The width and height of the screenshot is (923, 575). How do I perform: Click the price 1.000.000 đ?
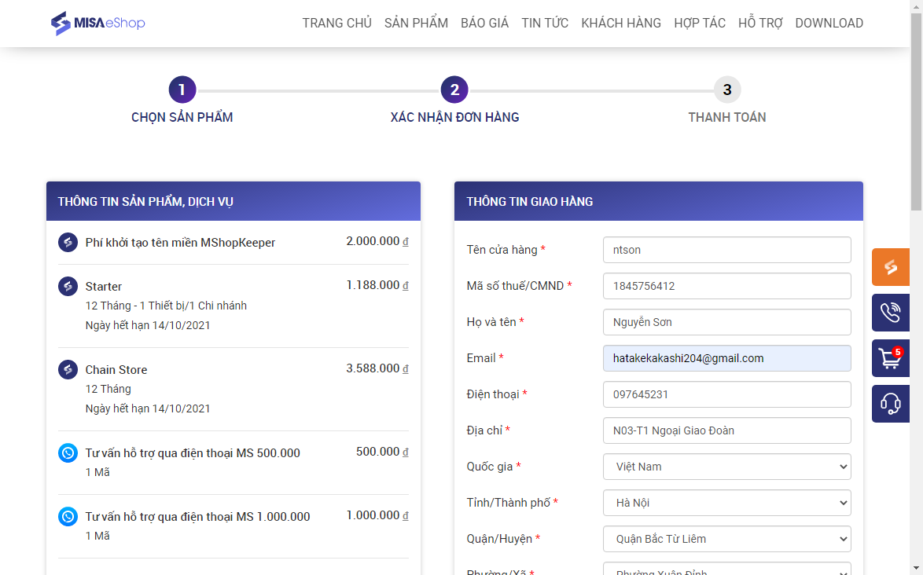click(377, 515)
